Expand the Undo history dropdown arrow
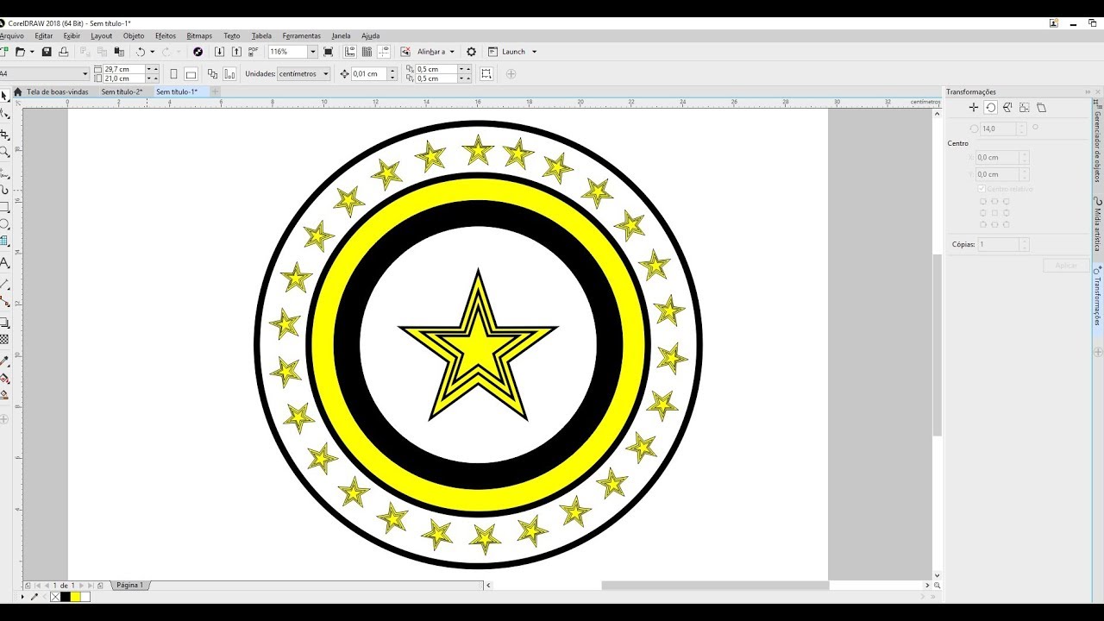 pyautogui.click(x=152, y=52)
